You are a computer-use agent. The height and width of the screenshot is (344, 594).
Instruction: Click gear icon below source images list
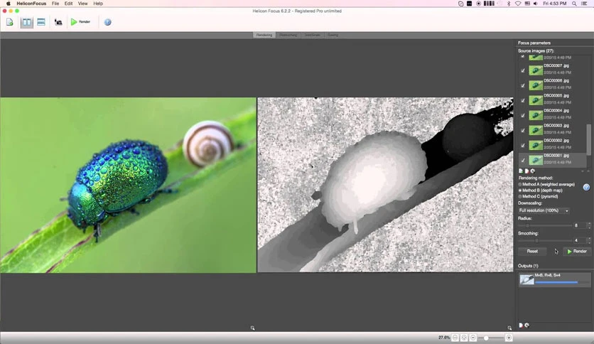click(533, 171)
